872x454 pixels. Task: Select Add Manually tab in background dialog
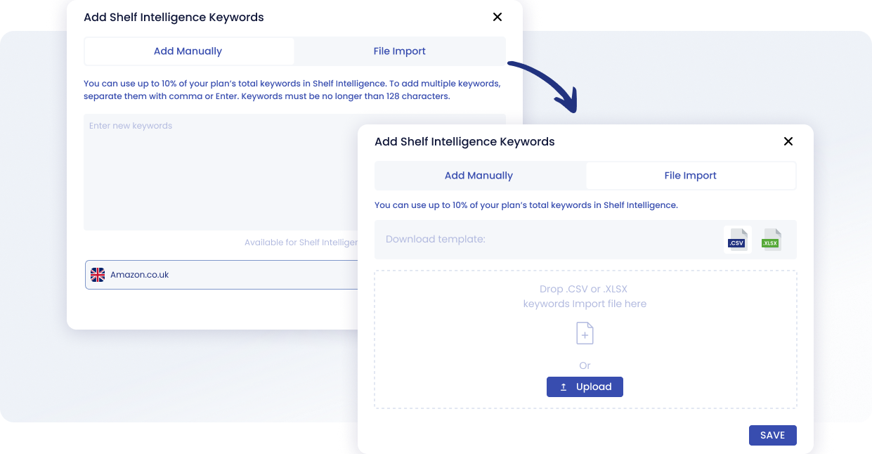[x=188, y=51]
